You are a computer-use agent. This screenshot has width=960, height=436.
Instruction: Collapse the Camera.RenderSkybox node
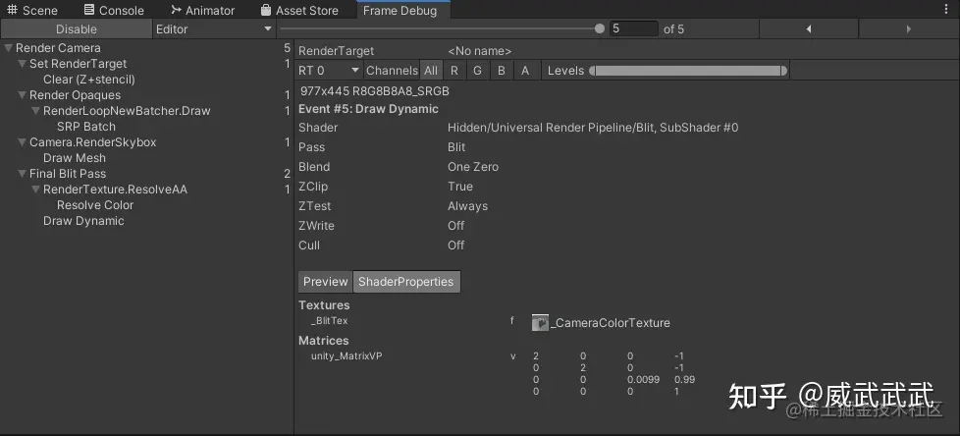click(22, 142)
